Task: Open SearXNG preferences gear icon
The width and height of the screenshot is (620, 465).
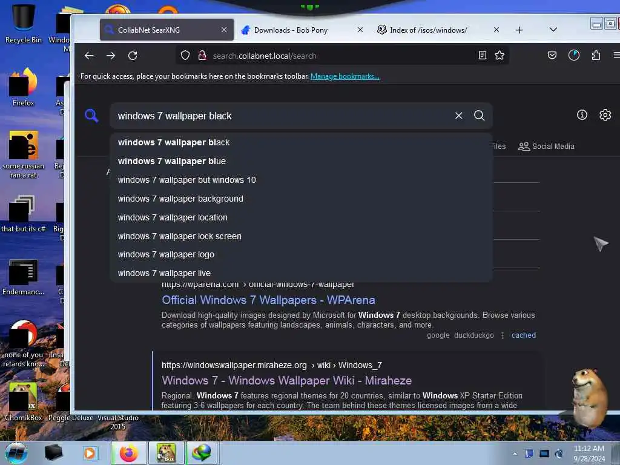Action: tap(605, 114)
